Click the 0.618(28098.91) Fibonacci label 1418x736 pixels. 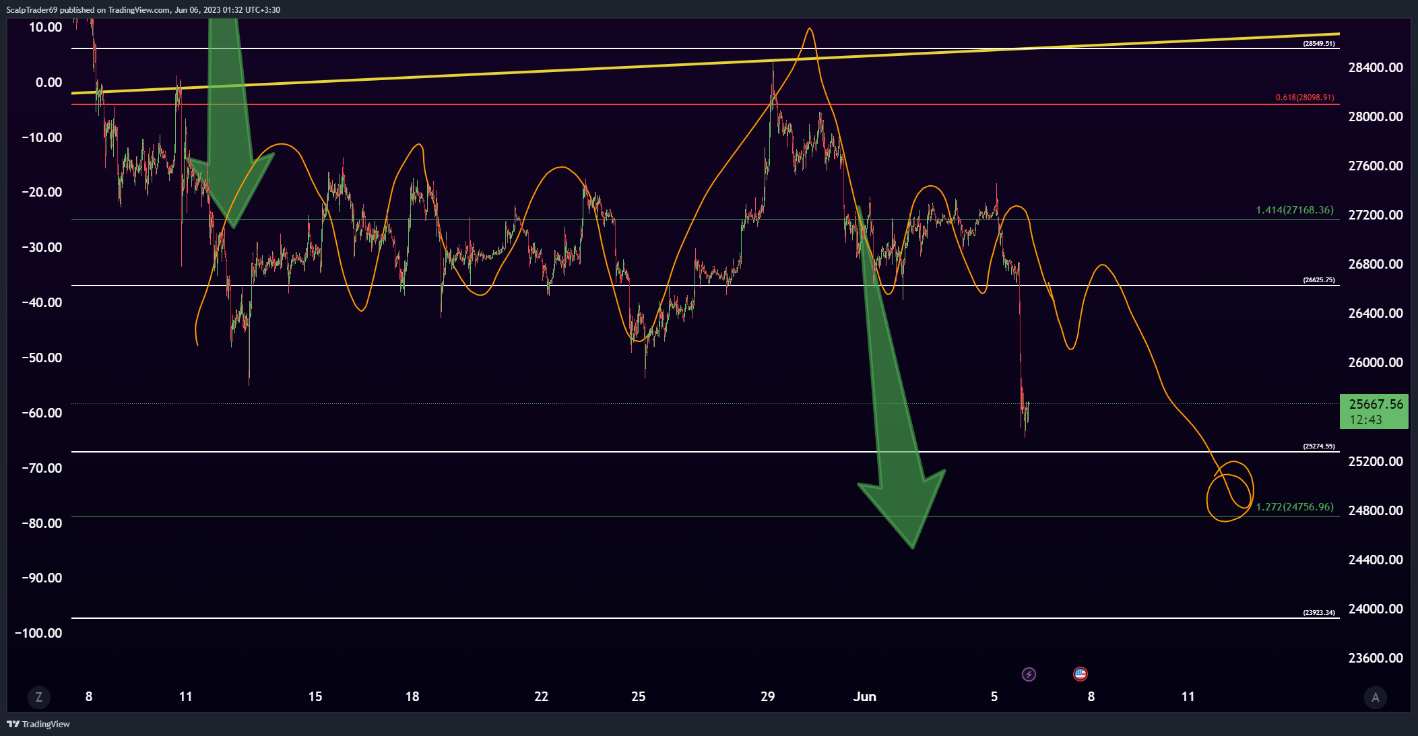coord(1304,98)
